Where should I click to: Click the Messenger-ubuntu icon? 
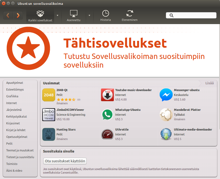(x=166, y=95)
